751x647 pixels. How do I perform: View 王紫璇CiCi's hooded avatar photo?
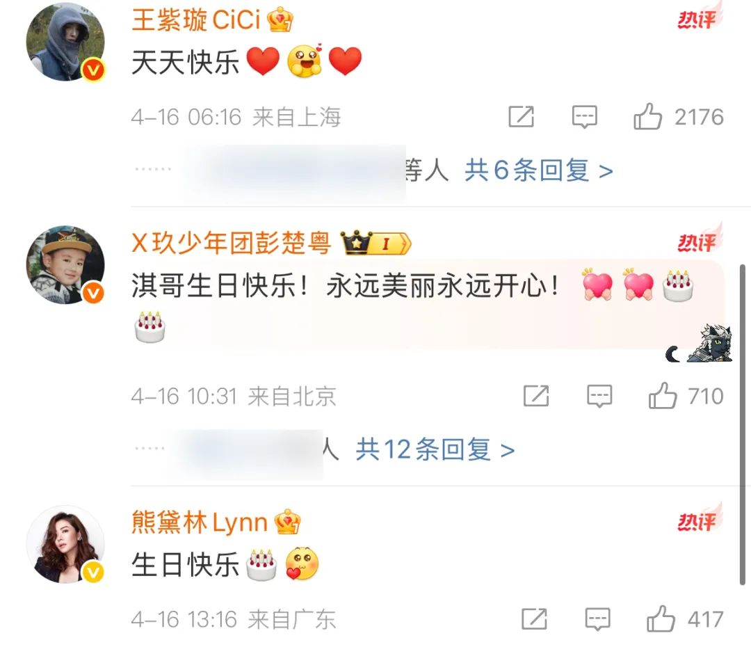coord(65,42)
